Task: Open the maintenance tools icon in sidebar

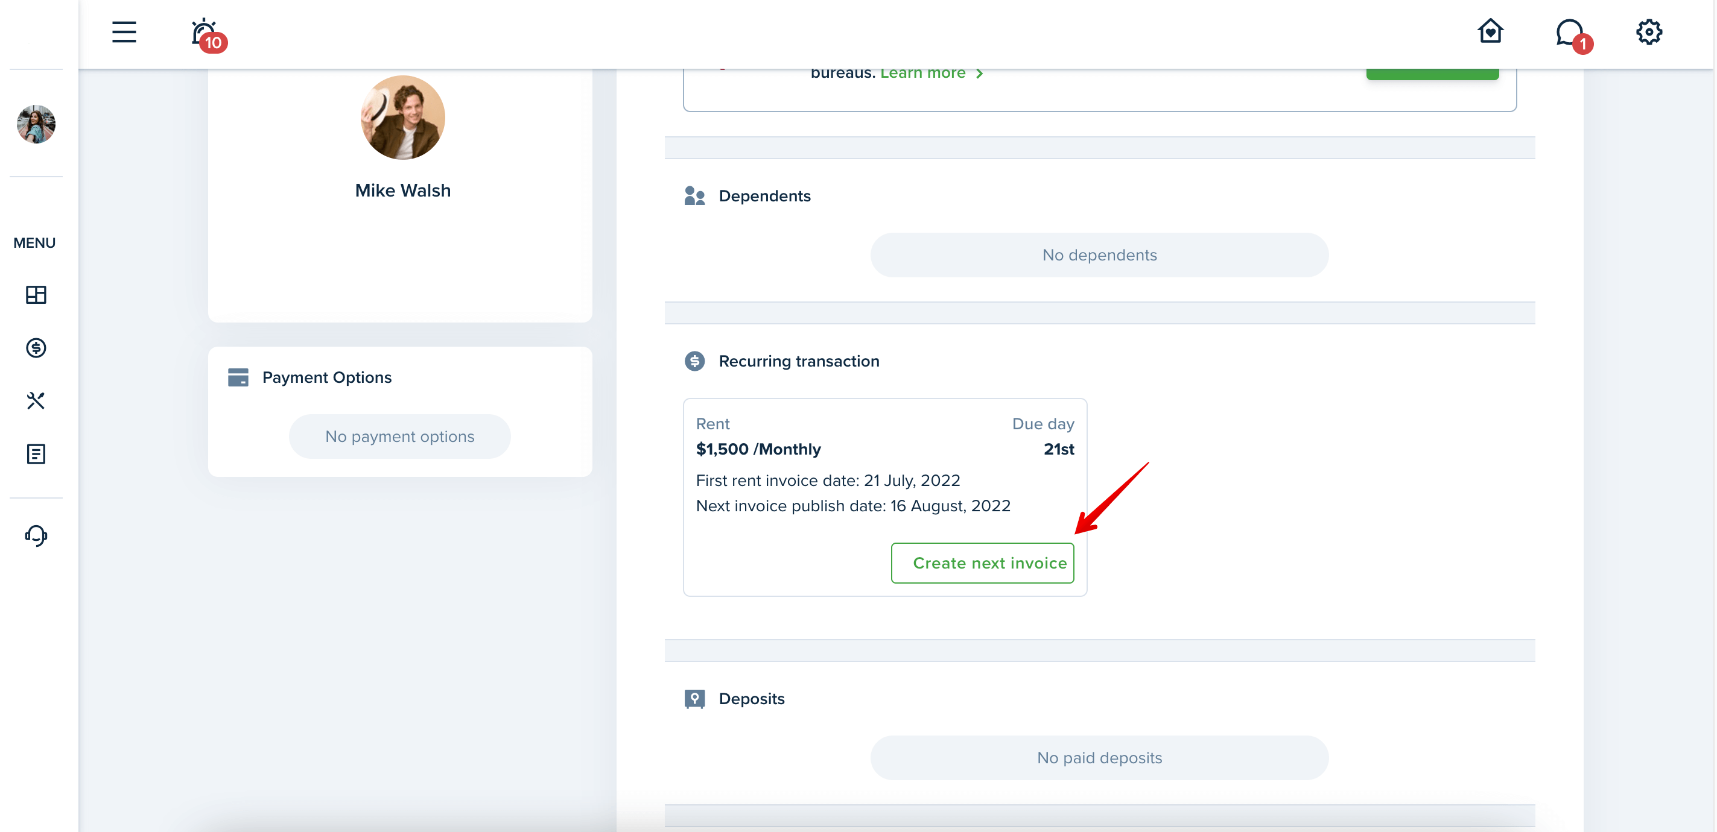Action: tap(36, 400)
